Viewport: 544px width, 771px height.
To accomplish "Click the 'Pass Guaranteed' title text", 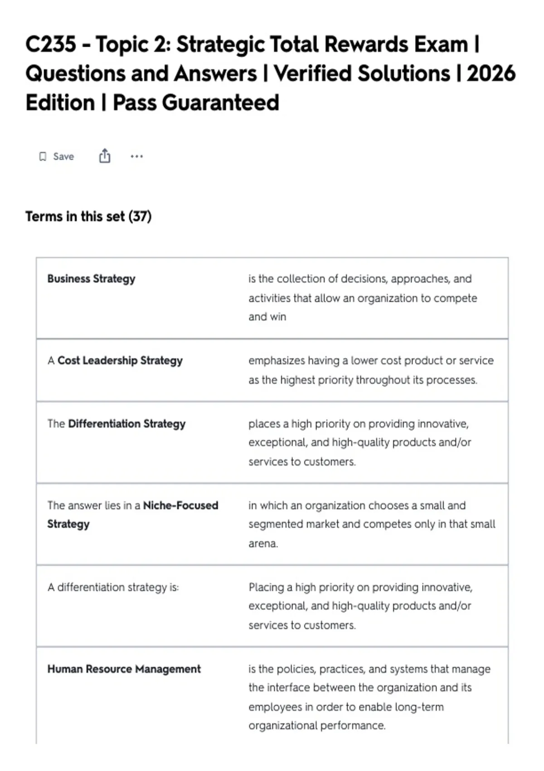I will point(196,102).
